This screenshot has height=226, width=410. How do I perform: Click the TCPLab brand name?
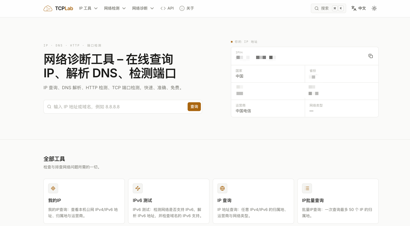point(64,8)
